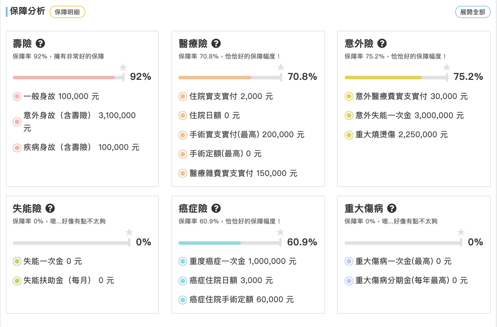Select radio bullet for 住院日額 0 元
497x327 pixels.
point(183,116)
